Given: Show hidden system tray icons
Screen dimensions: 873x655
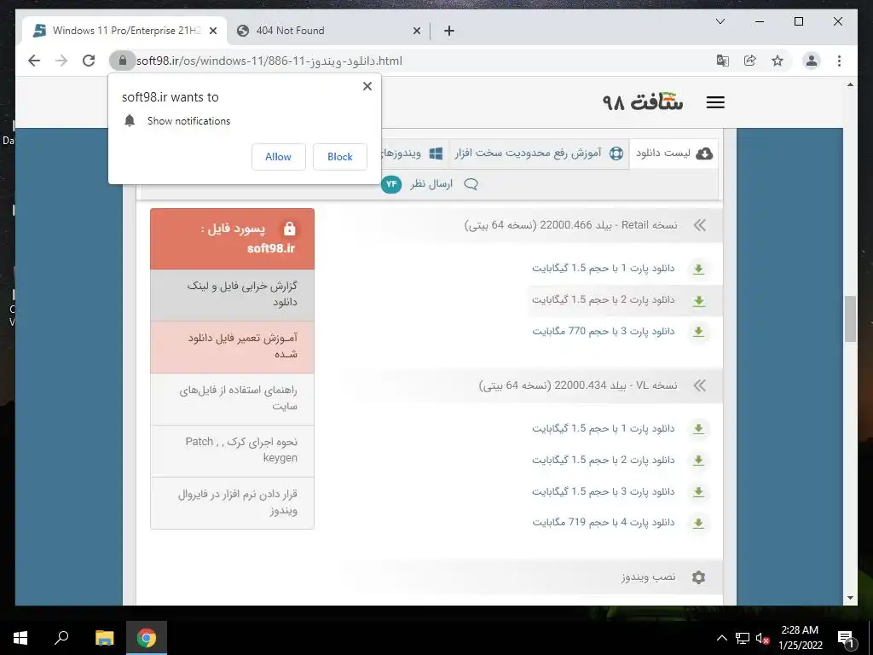Looking at the screenshot, I should 721,638.
